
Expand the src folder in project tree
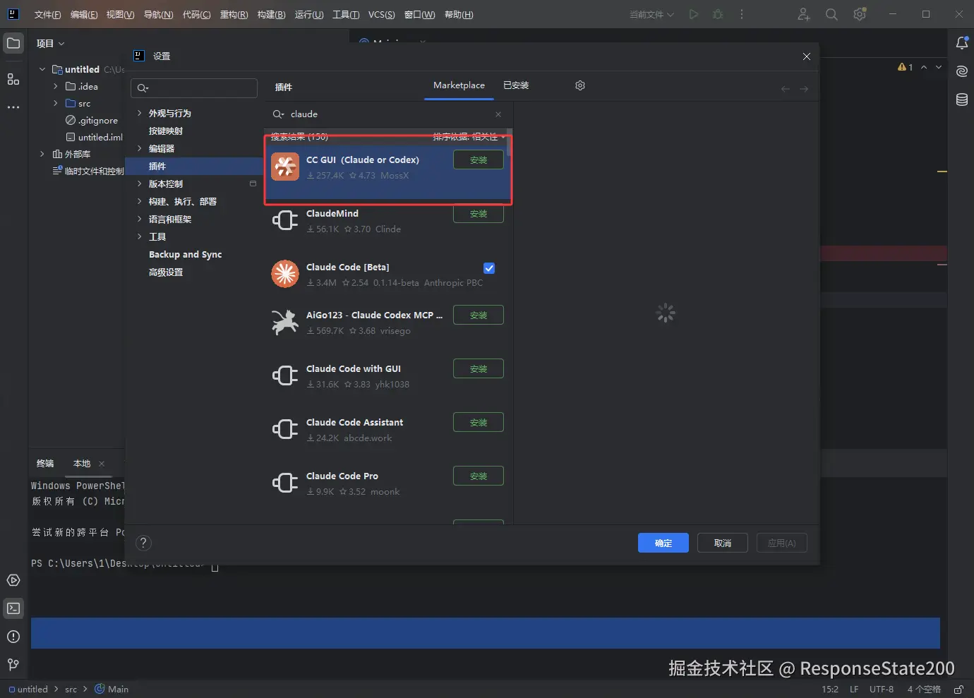56,103
